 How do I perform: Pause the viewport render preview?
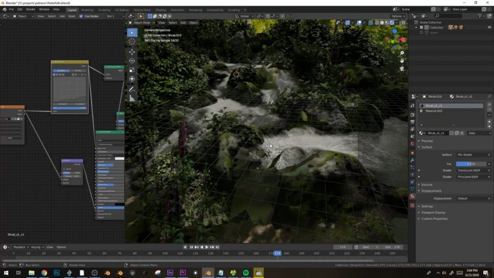coord(403,23)
